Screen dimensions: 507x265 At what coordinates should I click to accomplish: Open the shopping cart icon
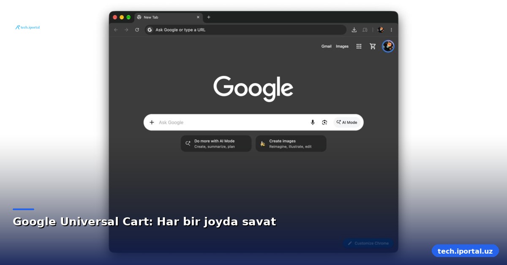373,46
